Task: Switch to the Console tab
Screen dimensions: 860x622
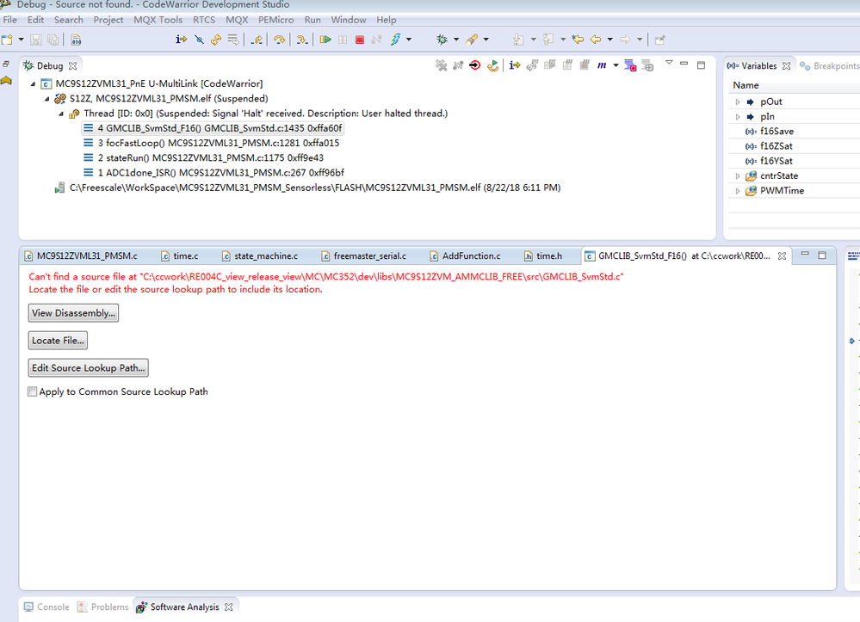Action: pos(46,607)
